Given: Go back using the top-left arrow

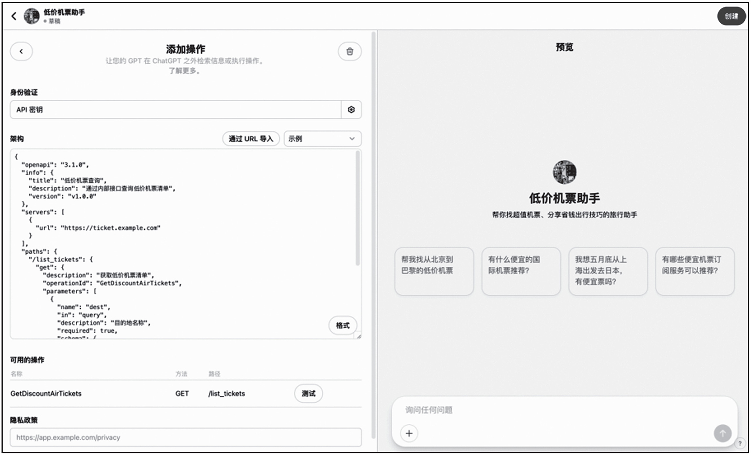Looking at the screenshot, I should [14, 16].
